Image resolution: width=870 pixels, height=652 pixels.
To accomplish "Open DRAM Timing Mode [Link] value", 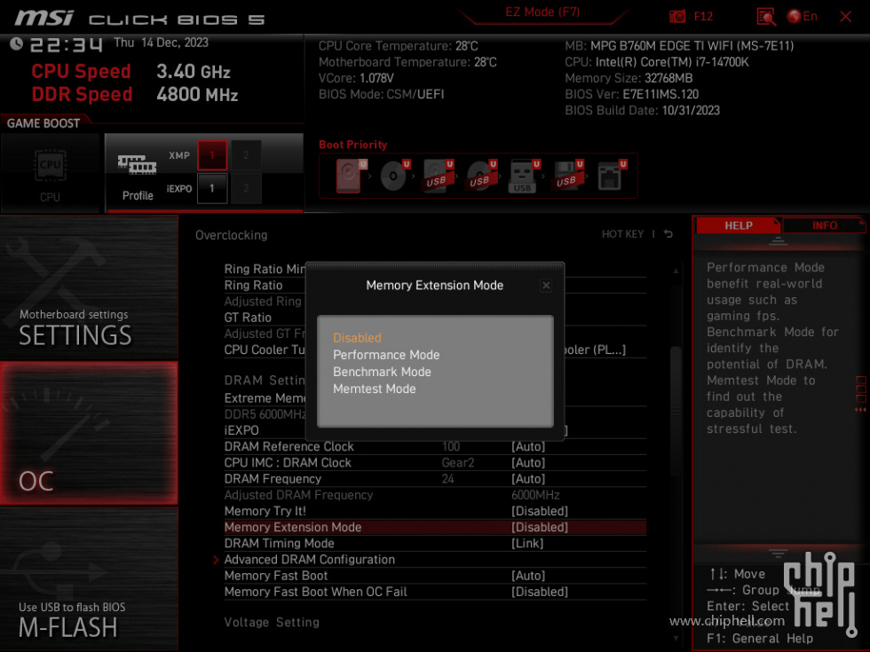I will click(527, 543).
